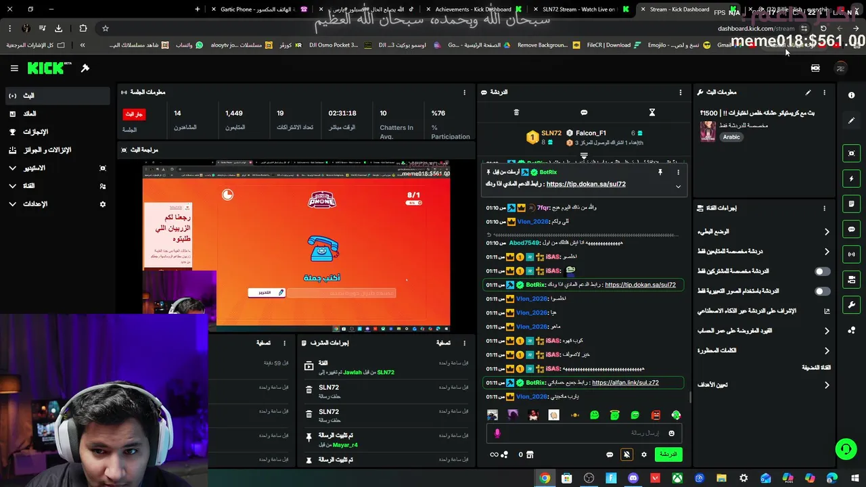
Task: Select the green smiley emote in the emote row
Action: [594, 415]
